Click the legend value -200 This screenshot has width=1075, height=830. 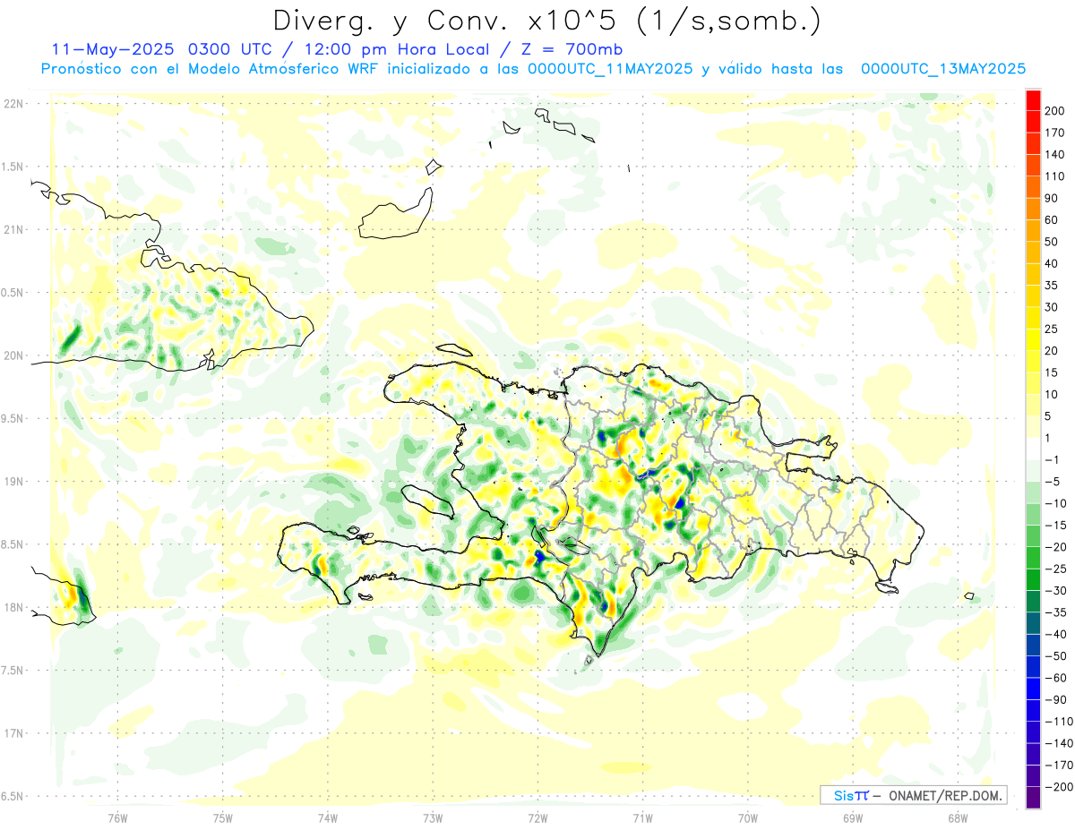pyautogui.click(x=1058, y=788)
